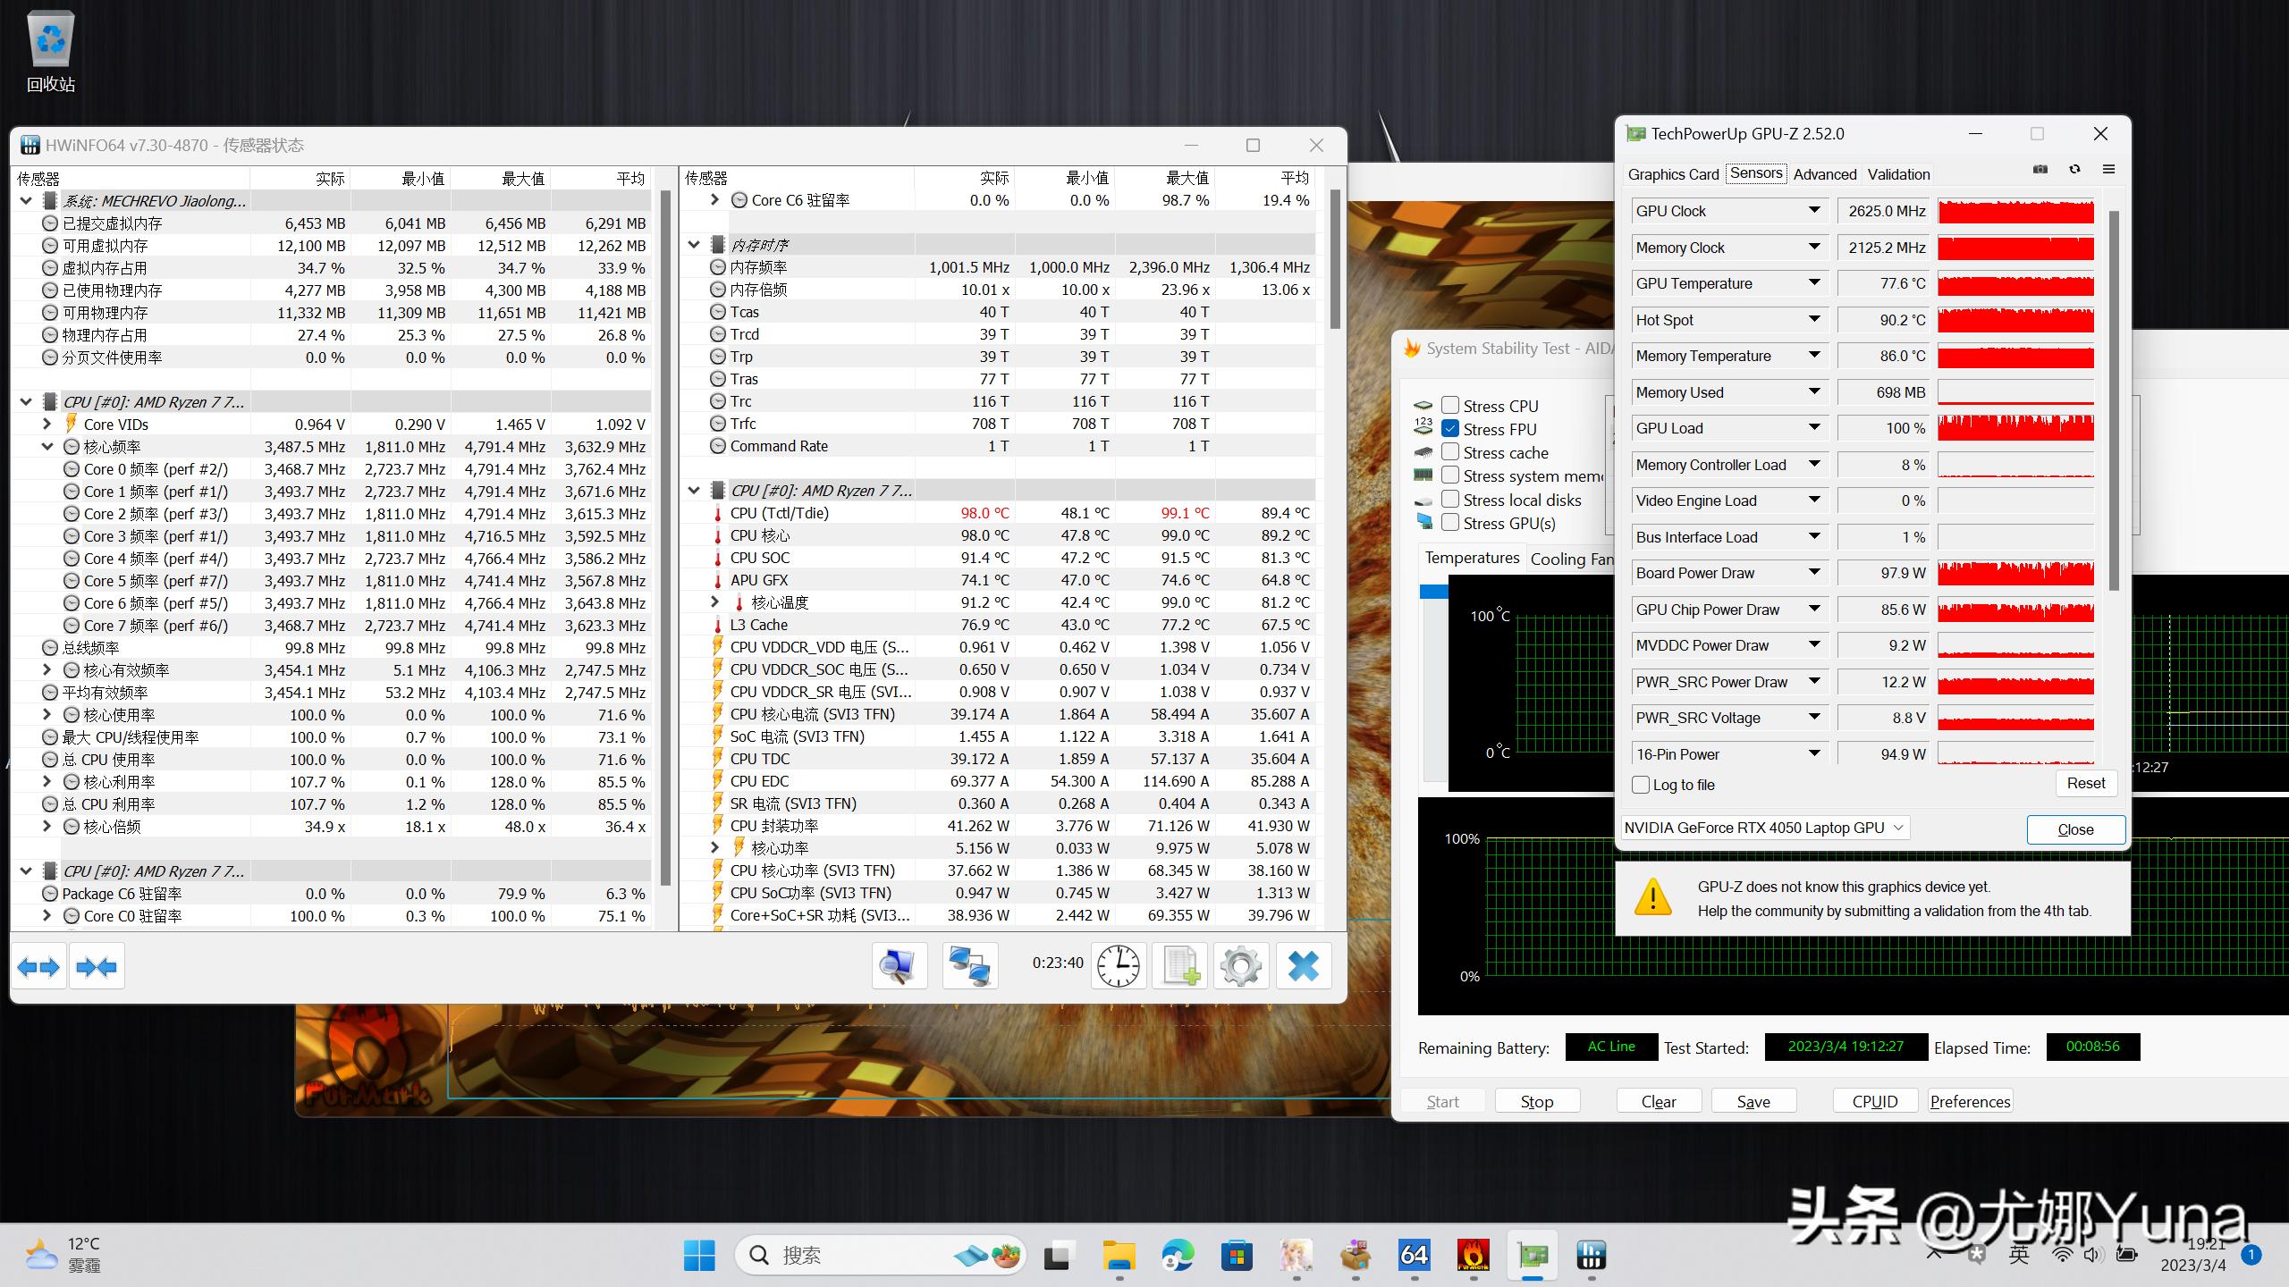Viewport: 2289px width, 1287px height.
Task: Click the HWiNFO log file icon
Action: pyautogui.click(x=1179, y=966)
